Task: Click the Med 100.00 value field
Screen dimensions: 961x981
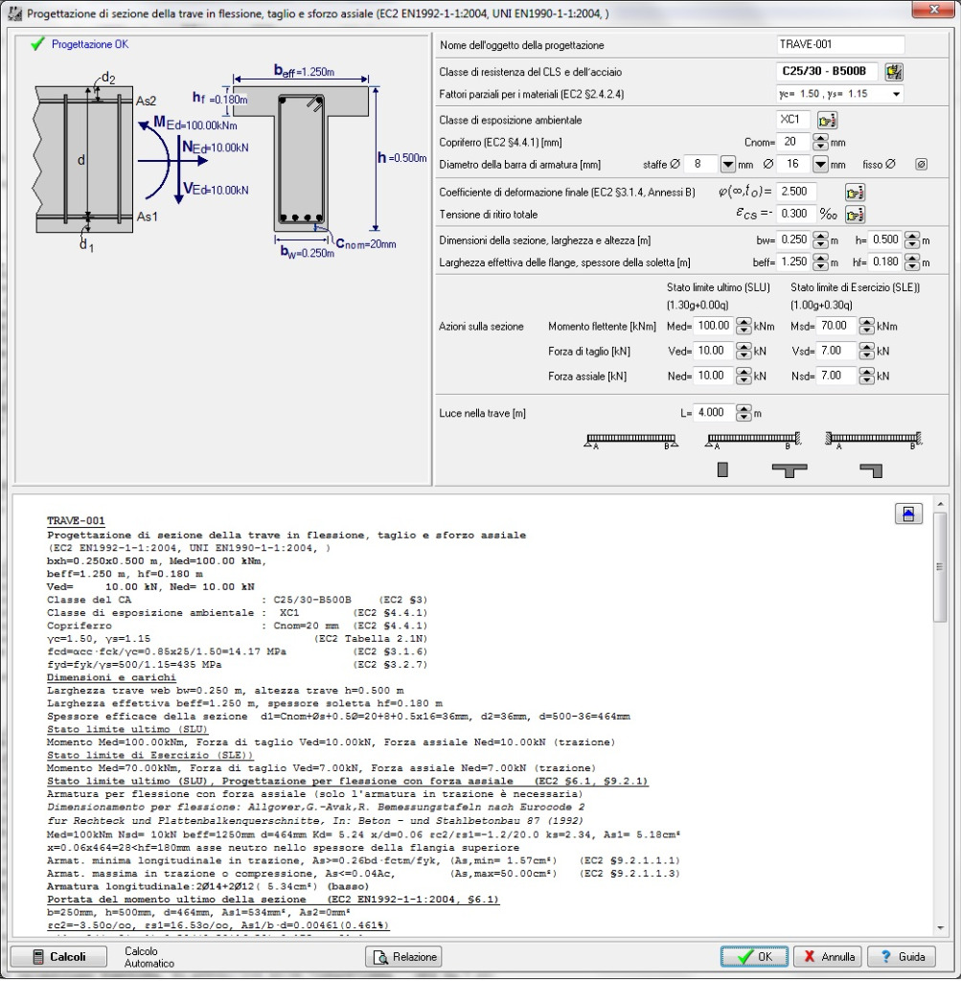Action: 714,326
